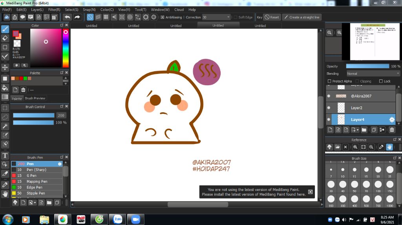Hide Layer2 visibility dot
This screenshot has width=402, height=225.
(329, 108)
